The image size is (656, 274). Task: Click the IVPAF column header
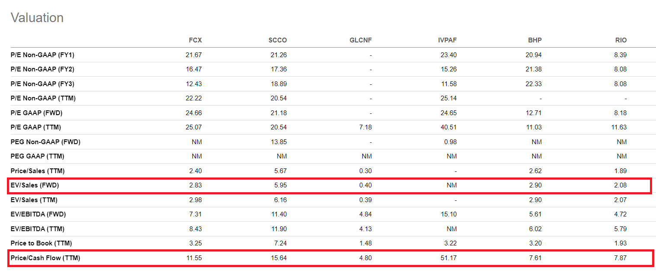pos(447,40)
